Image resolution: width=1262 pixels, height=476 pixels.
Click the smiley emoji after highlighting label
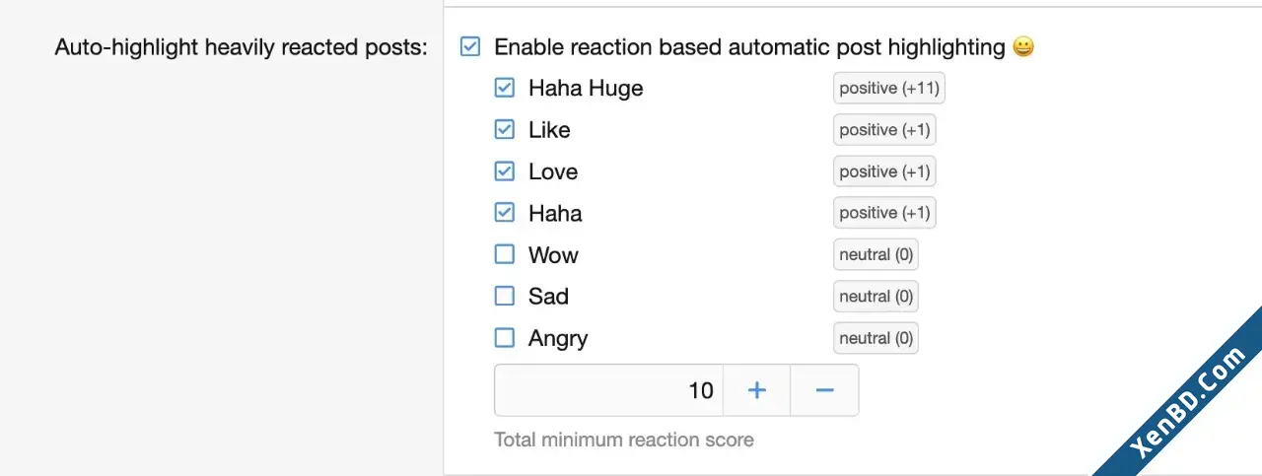(x=1023, y=46)
